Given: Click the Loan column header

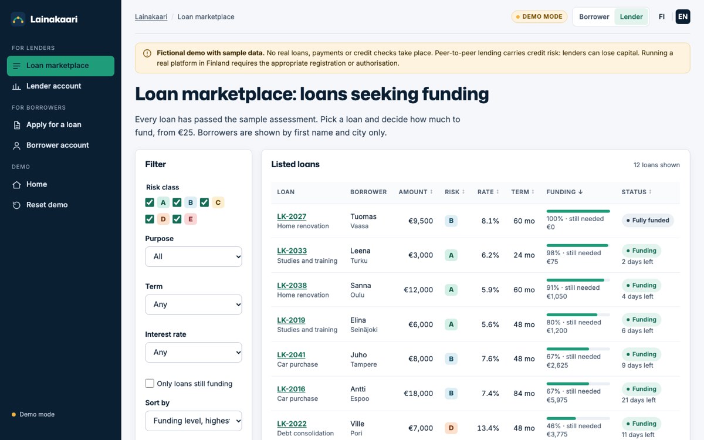Looking at the screenshot, I should point(286,192).
